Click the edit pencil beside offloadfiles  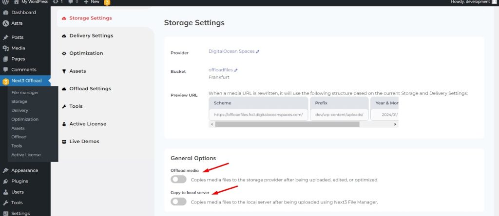pos(236,70)
